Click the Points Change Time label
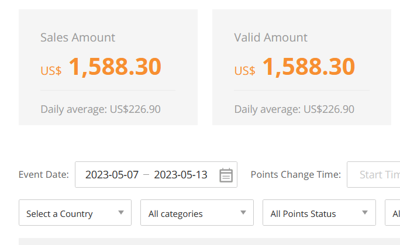This screenshot has height=245, width=400. (296, 175)
